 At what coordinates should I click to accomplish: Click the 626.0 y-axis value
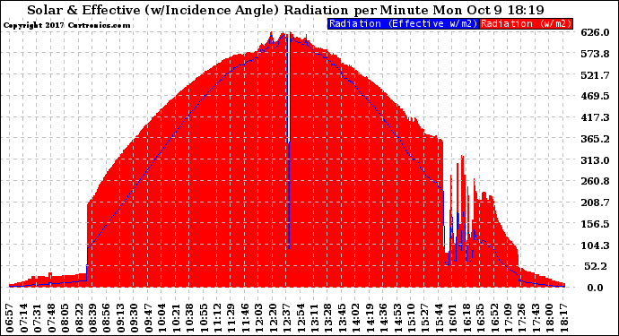tap(595, 32)
